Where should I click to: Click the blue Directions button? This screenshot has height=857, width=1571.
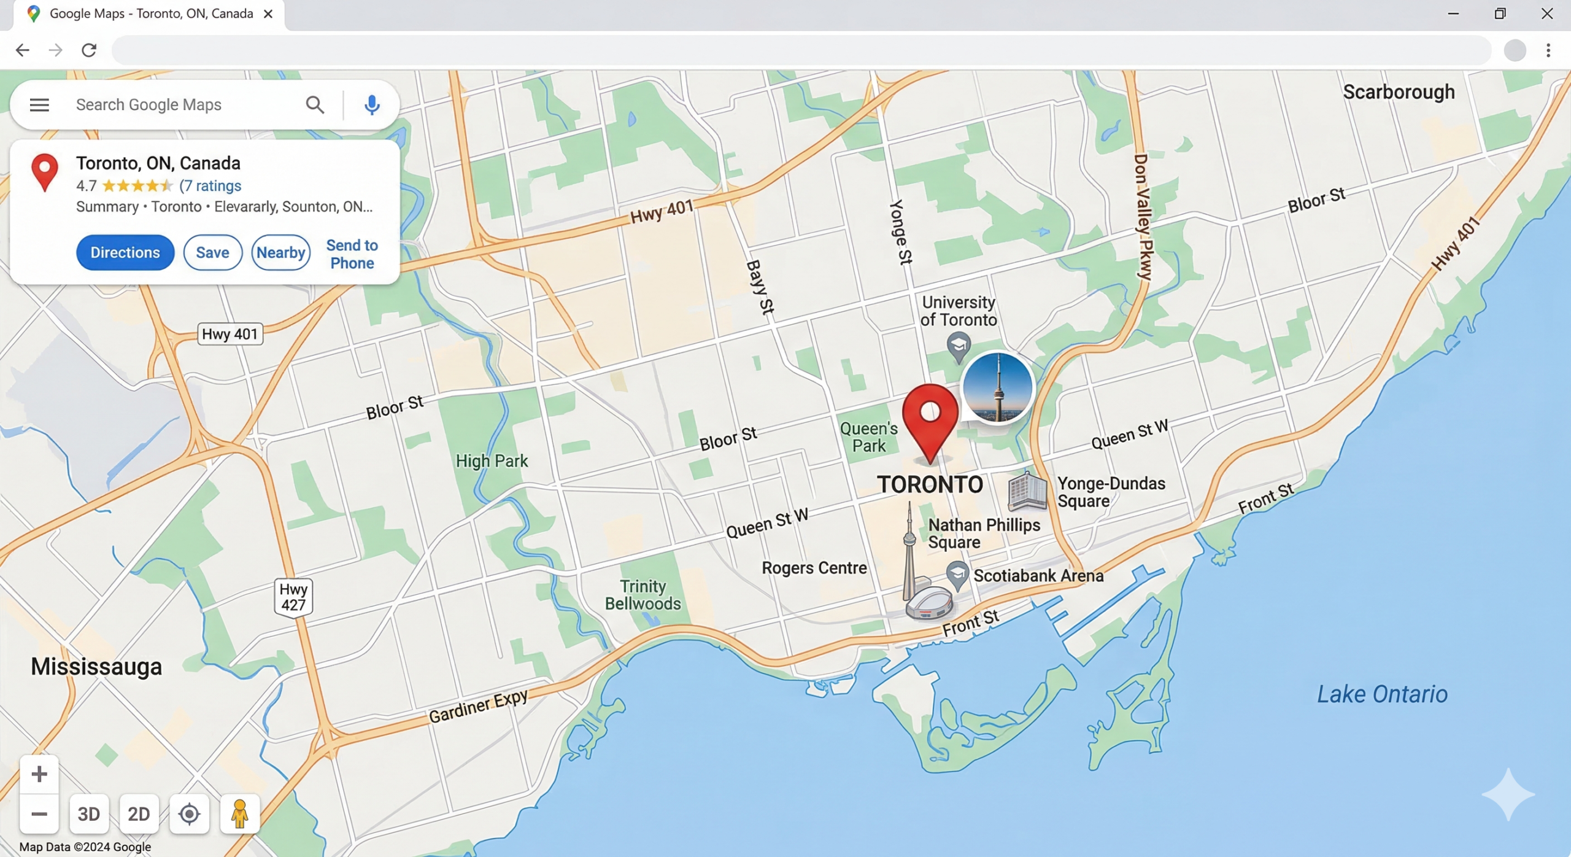click(x=125, y=252)
